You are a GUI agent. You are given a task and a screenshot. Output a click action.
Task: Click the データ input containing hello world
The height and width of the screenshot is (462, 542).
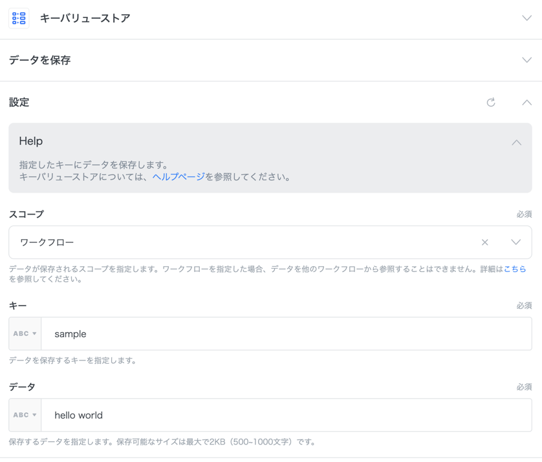(286, 415)
